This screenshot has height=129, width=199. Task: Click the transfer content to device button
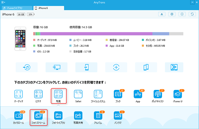pos(86,67)
